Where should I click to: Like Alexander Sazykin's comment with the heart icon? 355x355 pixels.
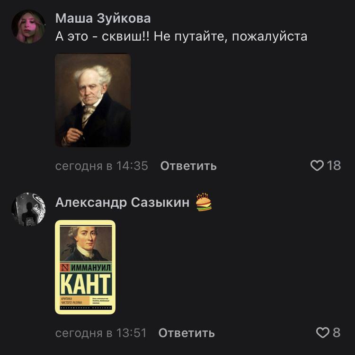322,333
